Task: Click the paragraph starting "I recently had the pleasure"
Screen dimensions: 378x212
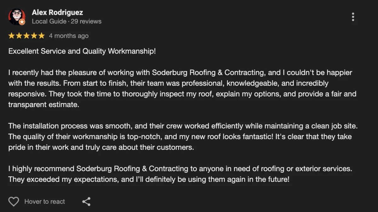Action: 182,89
